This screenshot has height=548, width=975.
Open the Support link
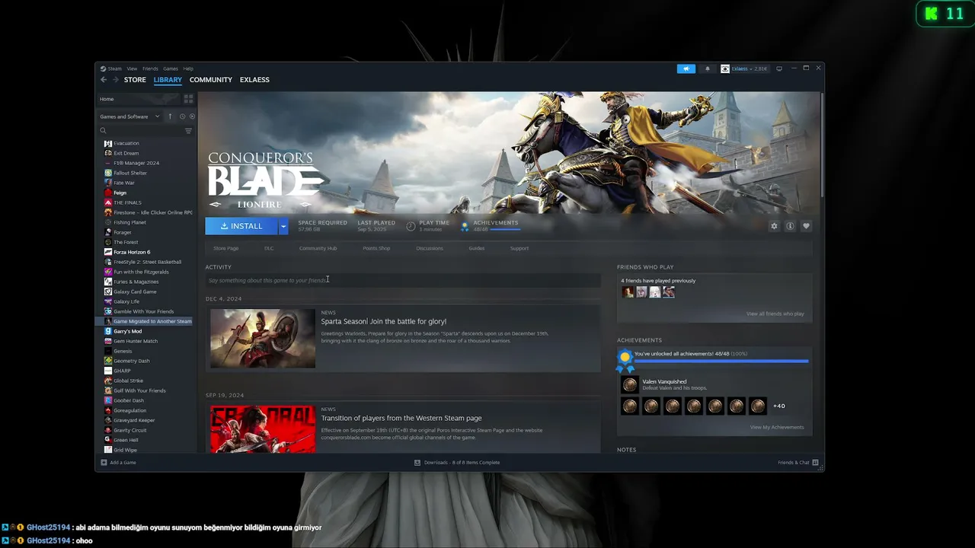point(519,248)
